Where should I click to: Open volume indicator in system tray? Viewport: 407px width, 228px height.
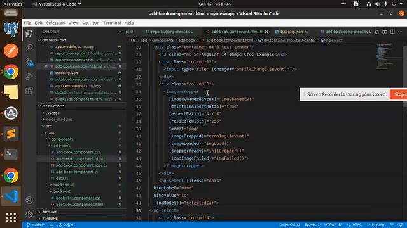pyautogui.click(x=377, y=4)
